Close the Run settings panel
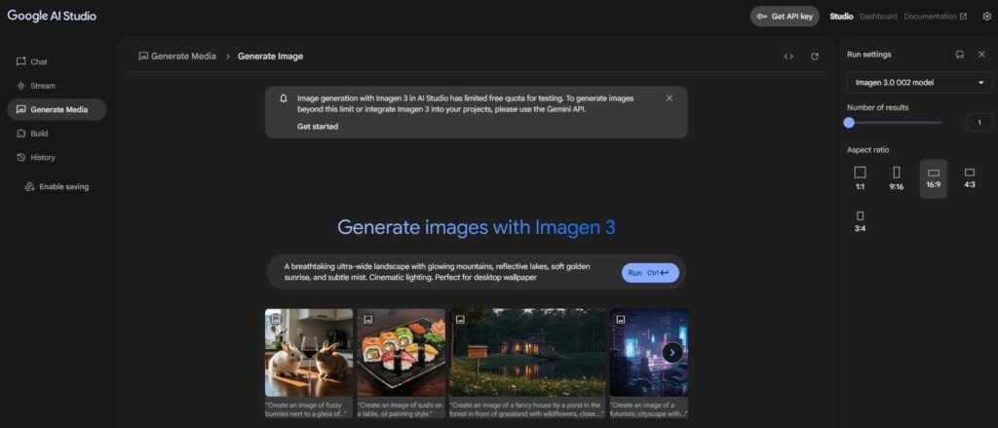The height and width of the screenshot is (428, 998). [x=981, y=55]
